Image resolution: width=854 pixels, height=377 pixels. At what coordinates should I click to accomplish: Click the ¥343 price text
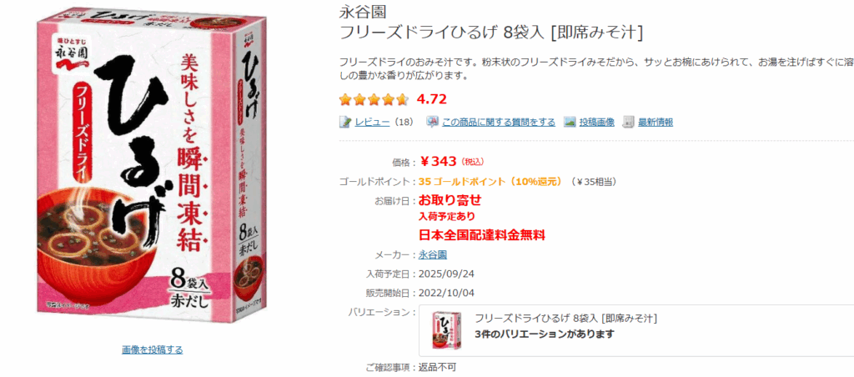(x=438, y=161)
